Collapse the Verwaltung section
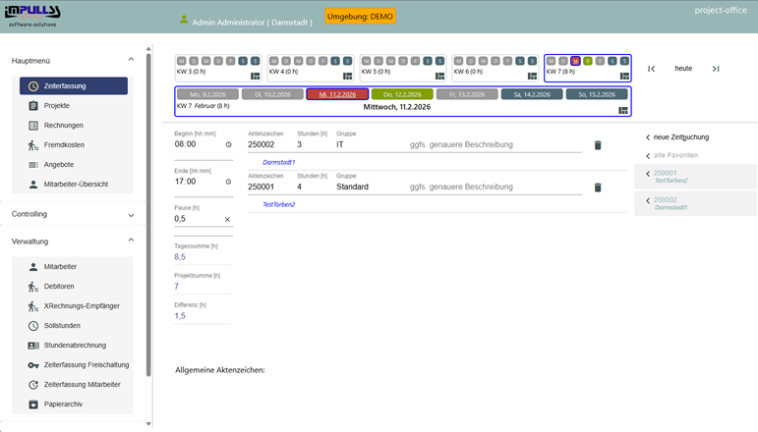This screenshot has width=758, height=432. [131, 241]
